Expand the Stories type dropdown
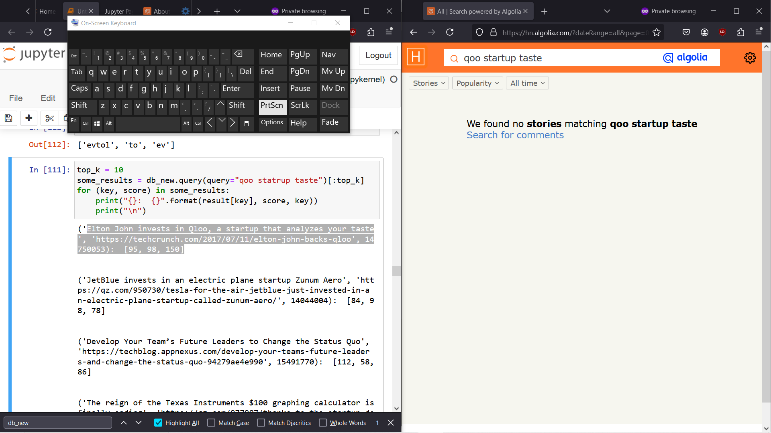This screenshot has width=771, height=433. 428,83
